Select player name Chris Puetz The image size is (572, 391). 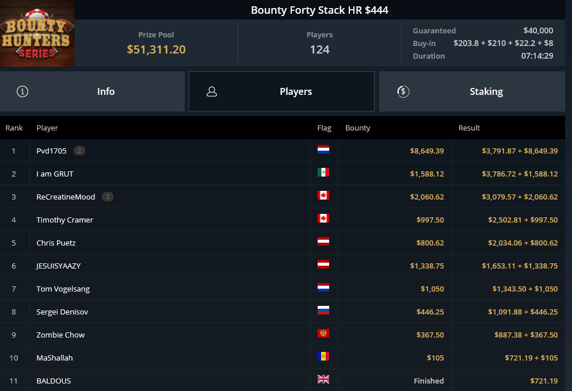coord(56,243)
